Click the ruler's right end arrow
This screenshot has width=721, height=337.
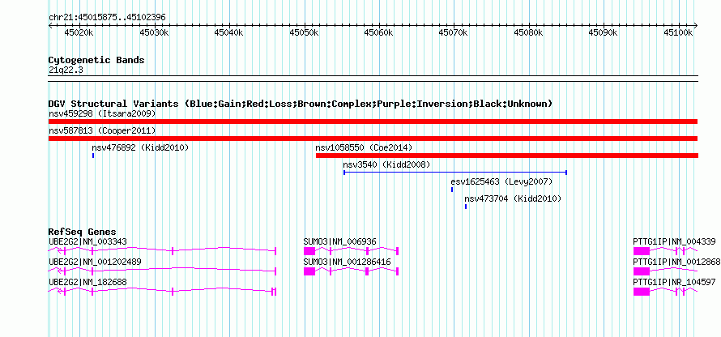[x=696, y=25]
